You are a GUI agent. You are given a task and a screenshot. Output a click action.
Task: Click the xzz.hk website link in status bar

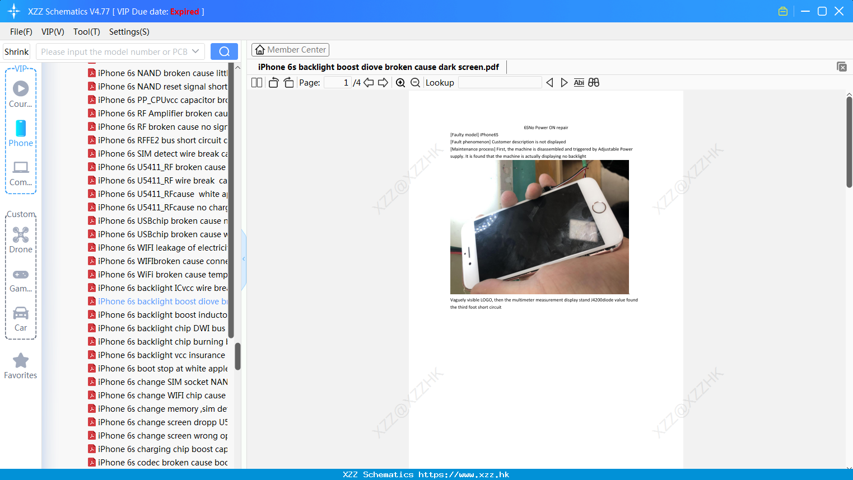coord(464,474)
